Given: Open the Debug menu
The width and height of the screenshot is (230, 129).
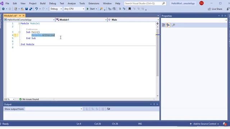Looking at the screenshot, I should point(52,3).
